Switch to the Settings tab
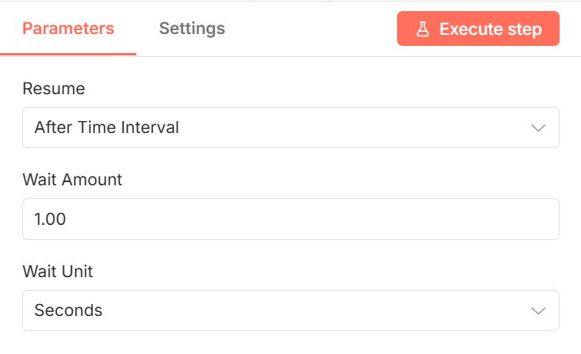 pyautogui.click(x=192, y=29)
